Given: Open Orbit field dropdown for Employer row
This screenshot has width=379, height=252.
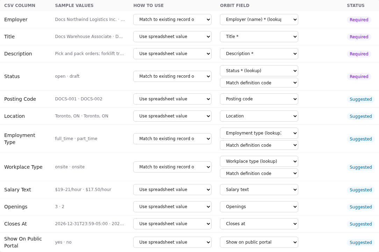Looking at the screenshot, I should (x=259, y=20).
